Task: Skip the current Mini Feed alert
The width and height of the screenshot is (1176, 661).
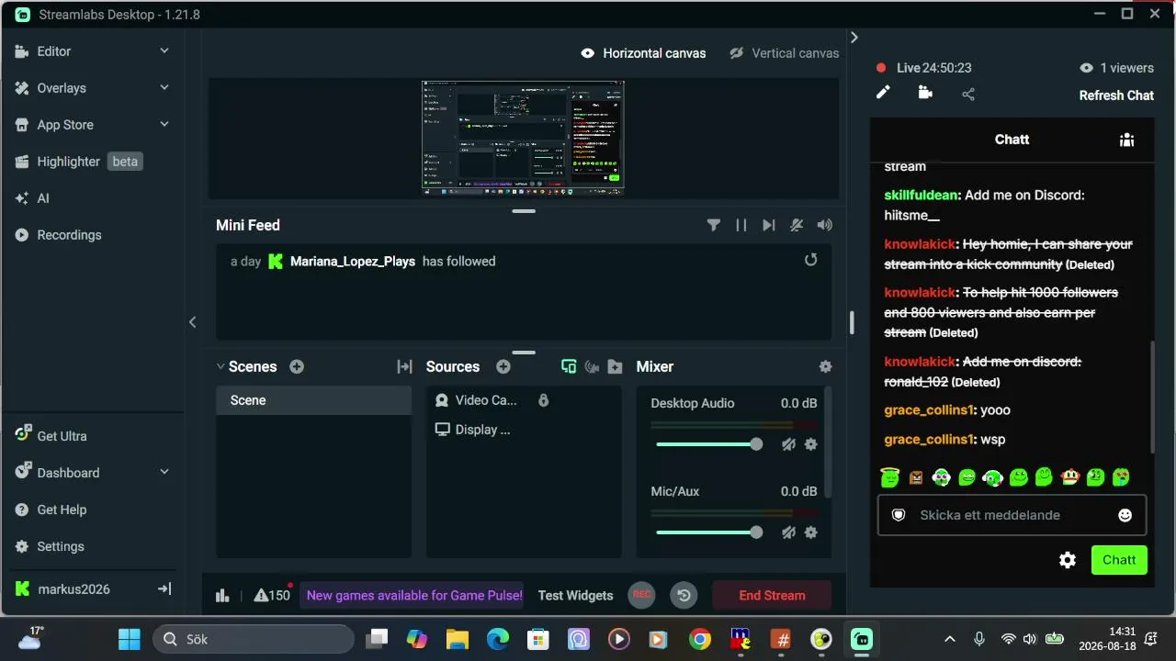Action: click(769, 225)
